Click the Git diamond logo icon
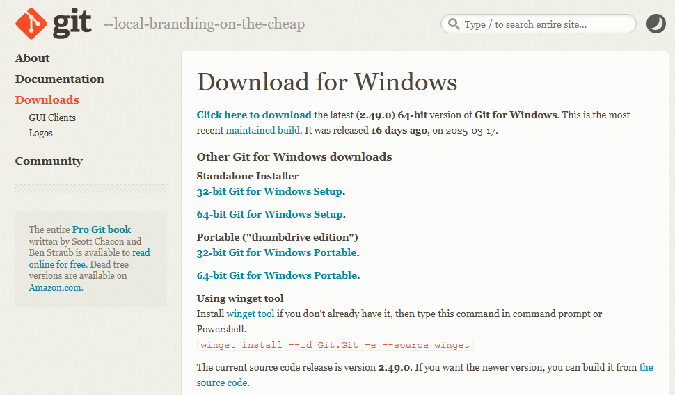Screen dimensions: 675x395 (31, 23)
